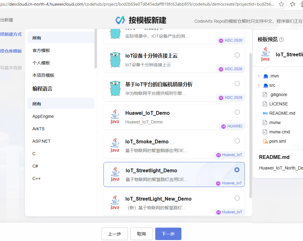Screen dimensions: 303x241
Task: Click the 取消 button
Action: (142, 234)
